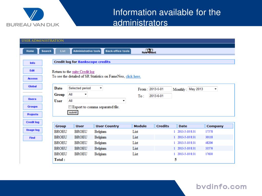262x196 pixels.
Task: Click the Edit sidebar button
Action: (32, 70)
